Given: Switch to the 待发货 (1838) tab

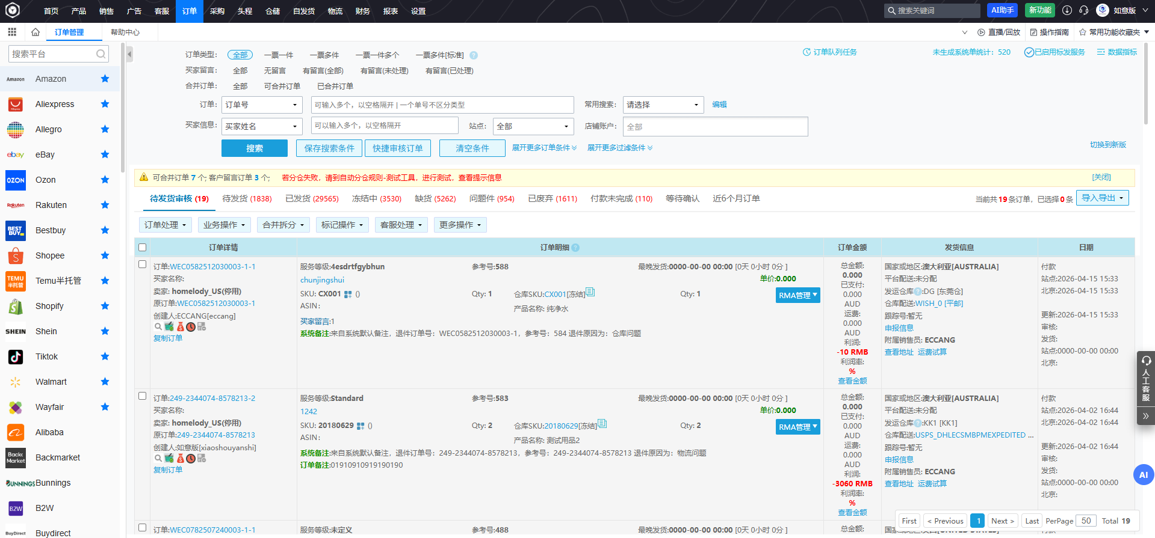Looking at the screenshot, I should pos(247,199).
